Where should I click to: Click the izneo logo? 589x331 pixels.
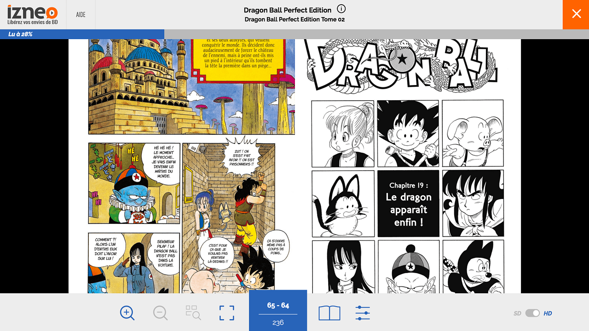32,15
